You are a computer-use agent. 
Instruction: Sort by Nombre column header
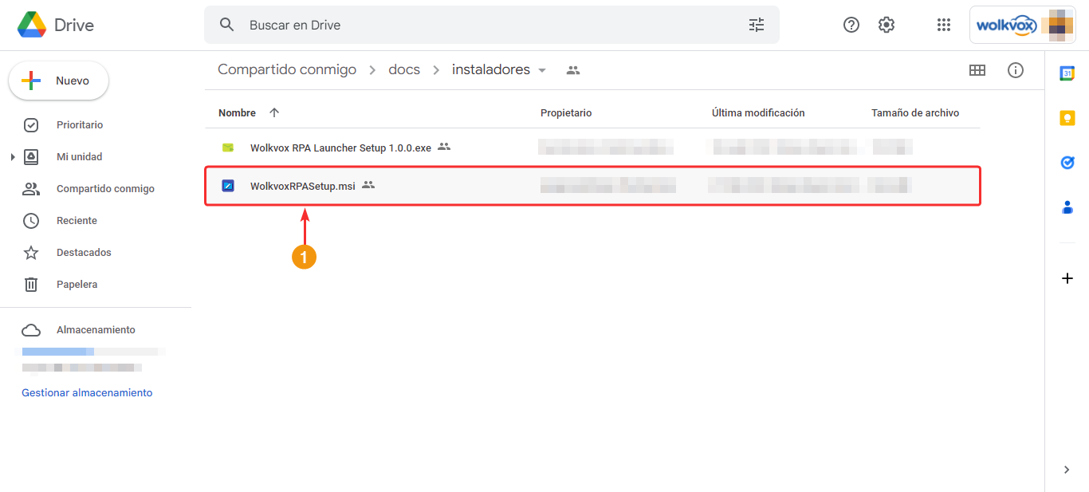(237, 113)
